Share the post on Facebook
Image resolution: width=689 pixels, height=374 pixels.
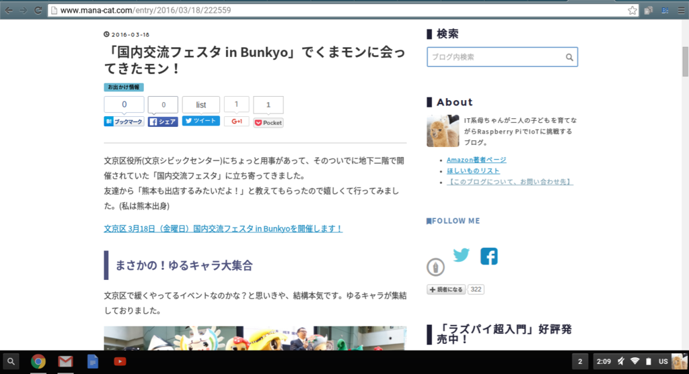[x=163, y=122]
